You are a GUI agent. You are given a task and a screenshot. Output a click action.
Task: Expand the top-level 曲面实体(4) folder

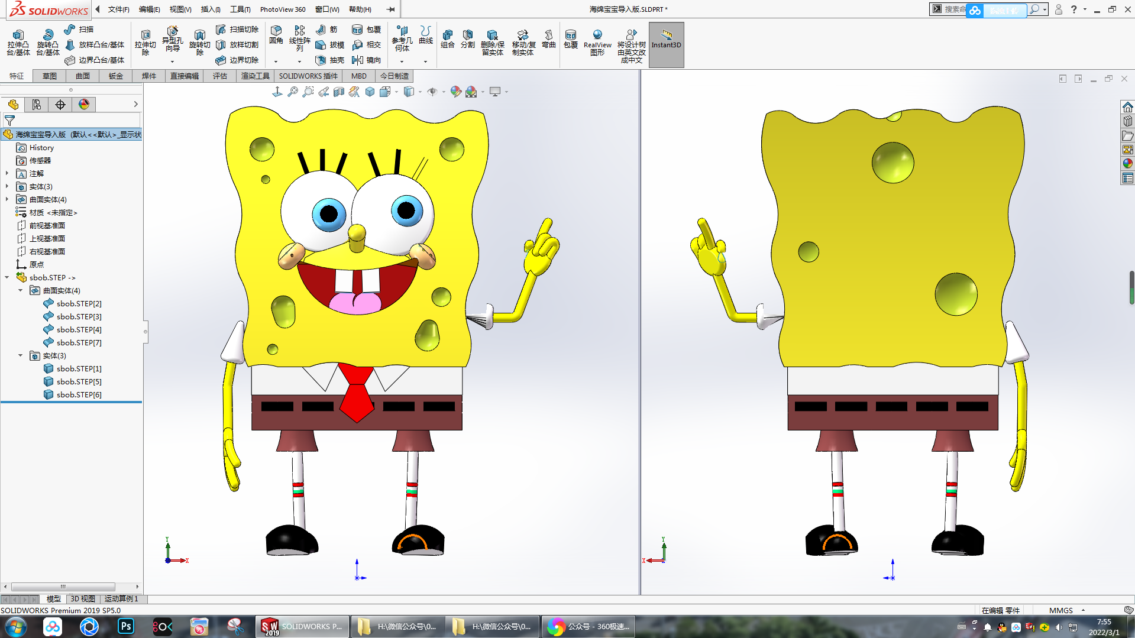7,200
